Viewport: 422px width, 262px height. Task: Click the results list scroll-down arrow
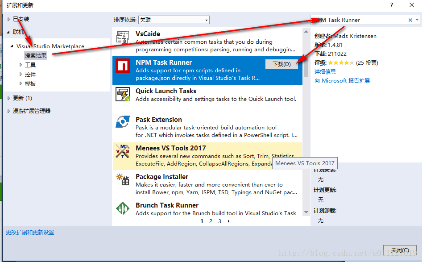coord(306,212)
